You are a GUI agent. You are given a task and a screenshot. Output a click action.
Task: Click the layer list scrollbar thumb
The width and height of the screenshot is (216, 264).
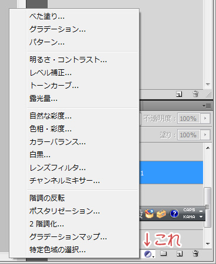(208, 207)
